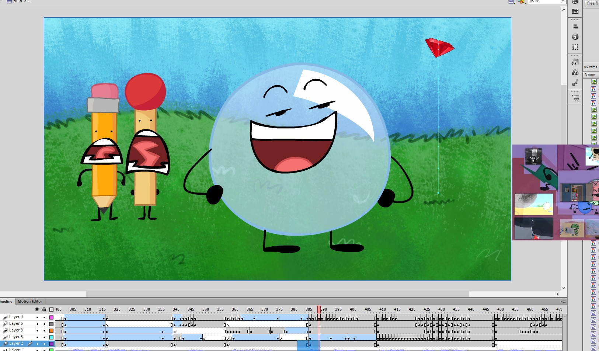599x351 pixels.
Task: Open the Info panel icon
Action: pos(575,37)
